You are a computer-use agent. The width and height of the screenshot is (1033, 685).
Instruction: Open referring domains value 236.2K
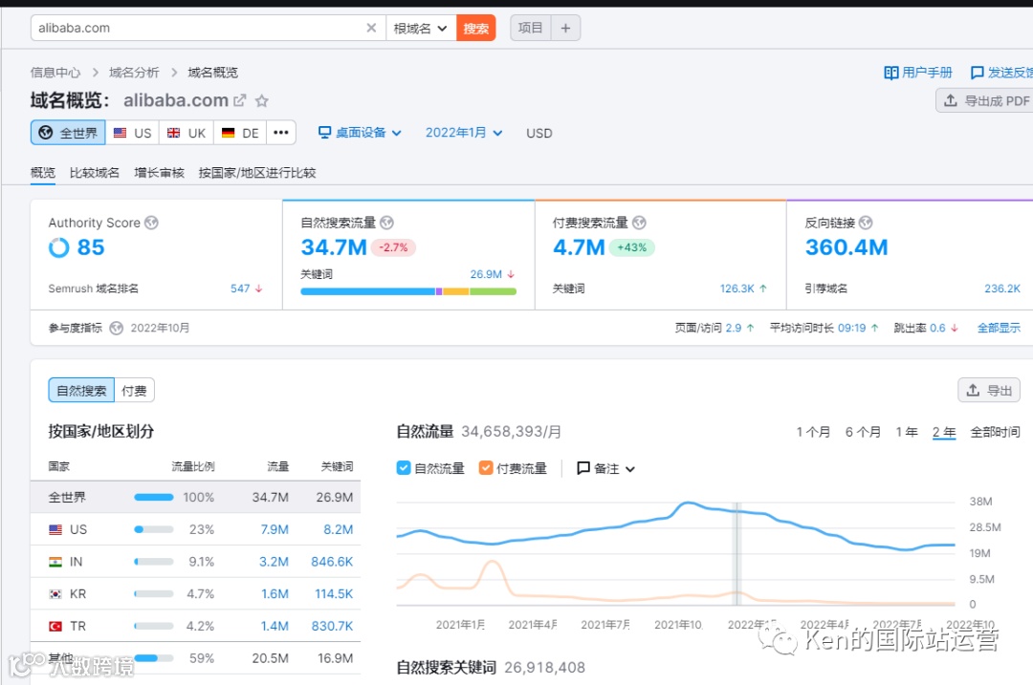[1002, 289]
